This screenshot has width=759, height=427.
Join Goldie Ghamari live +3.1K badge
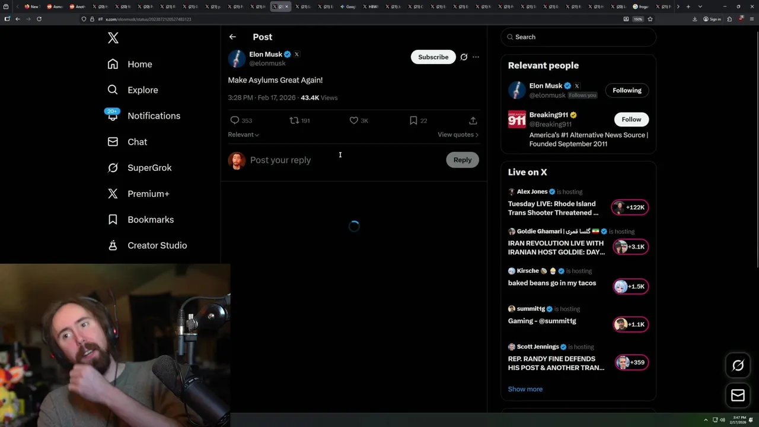(x=630, y=247)
